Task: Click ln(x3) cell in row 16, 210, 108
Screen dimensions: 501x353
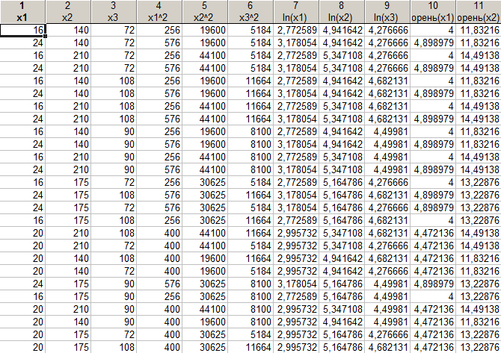Action: tap(387, 106)
